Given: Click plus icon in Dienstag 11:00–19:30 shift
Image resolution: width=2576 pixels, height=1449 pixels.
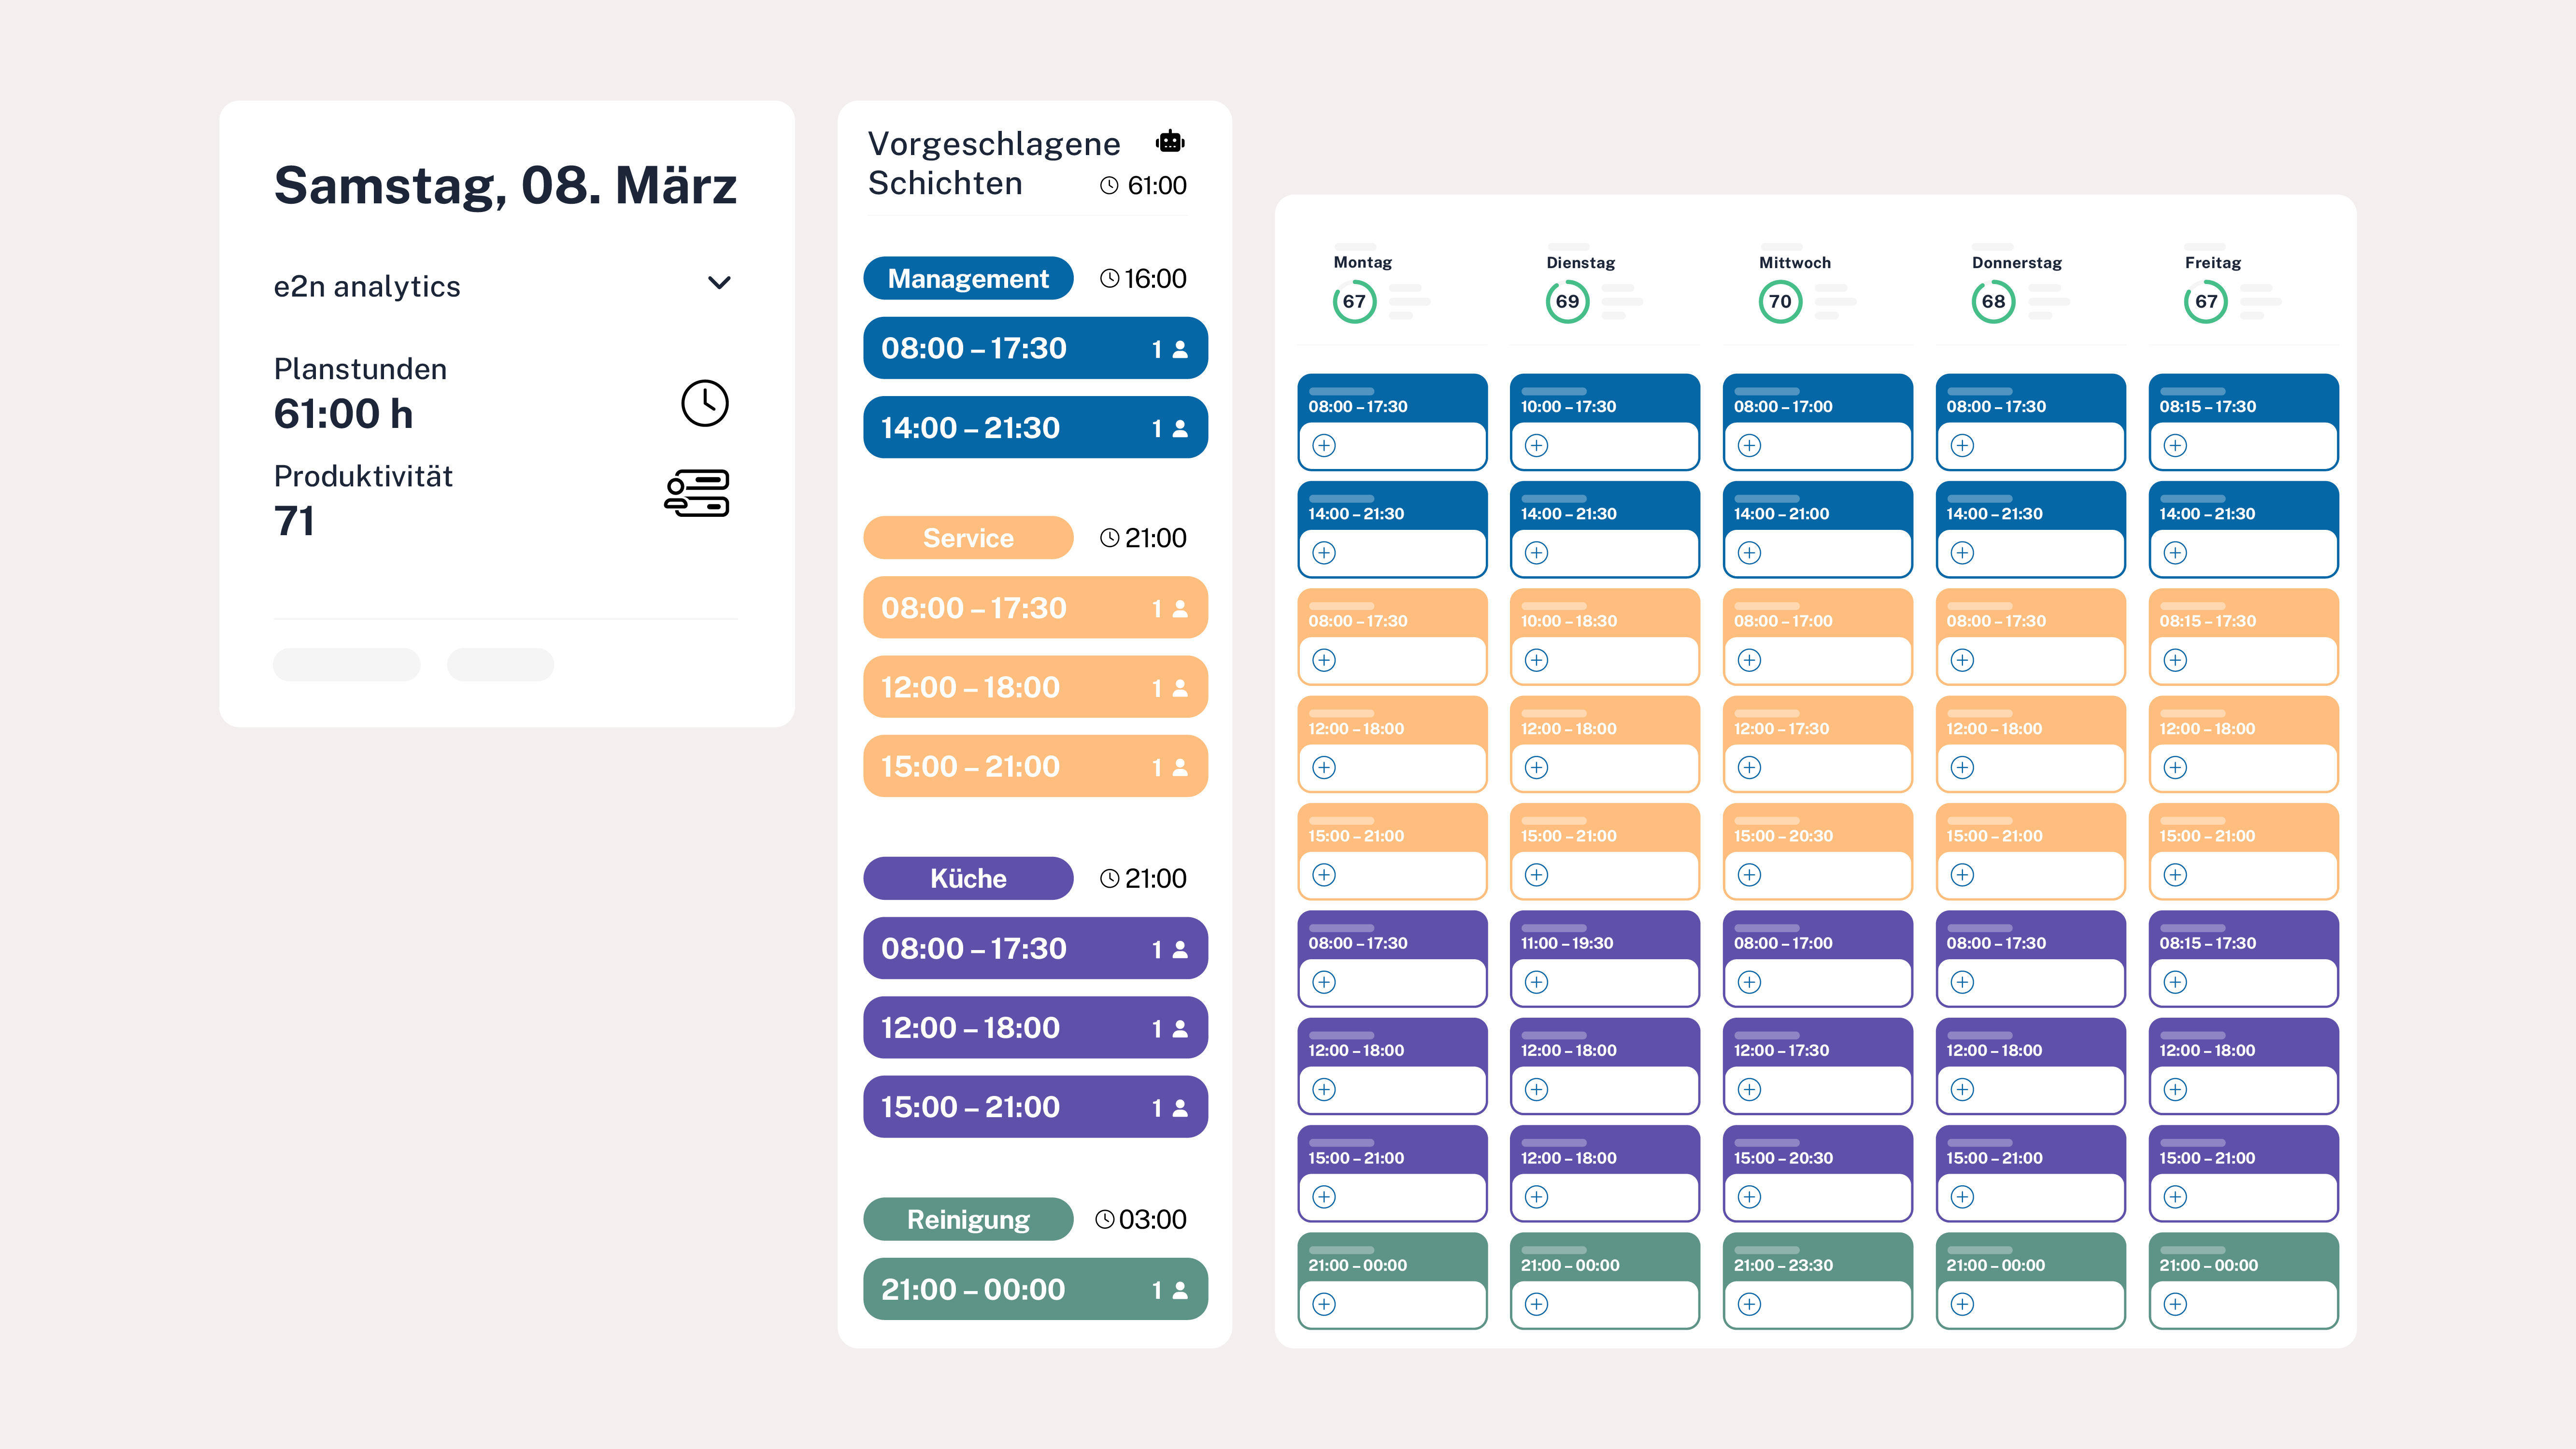Looking at the screenshot, I should (1537, 983).
